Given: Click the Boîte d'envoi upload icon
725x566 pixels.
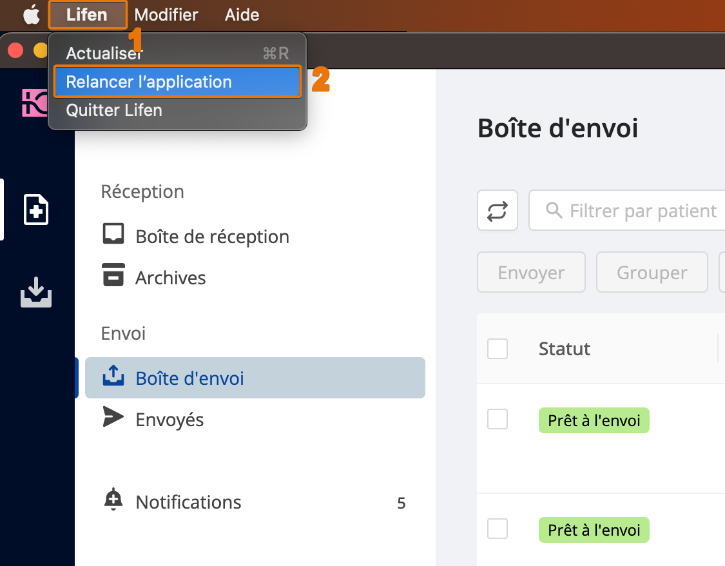Looking at the screenshot, I should (x=113, y=375).
